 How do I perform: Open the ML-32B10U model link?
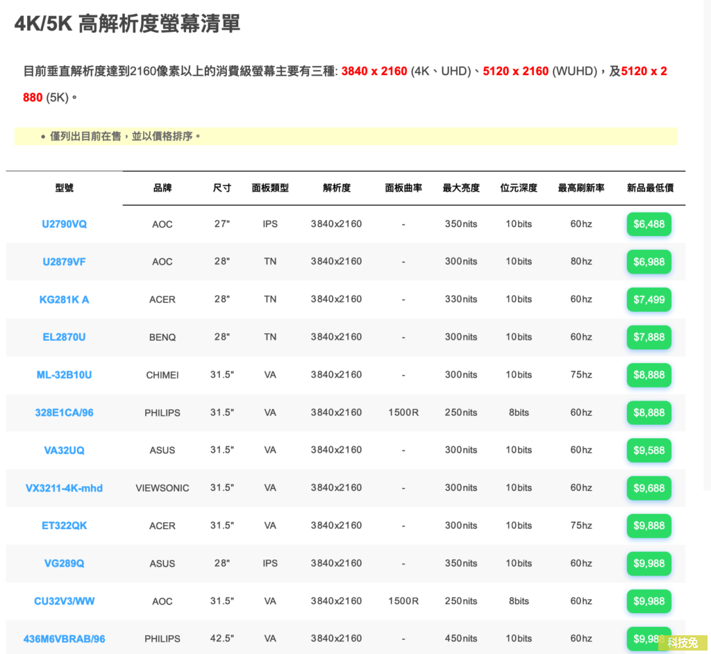(x=64, y=375)
